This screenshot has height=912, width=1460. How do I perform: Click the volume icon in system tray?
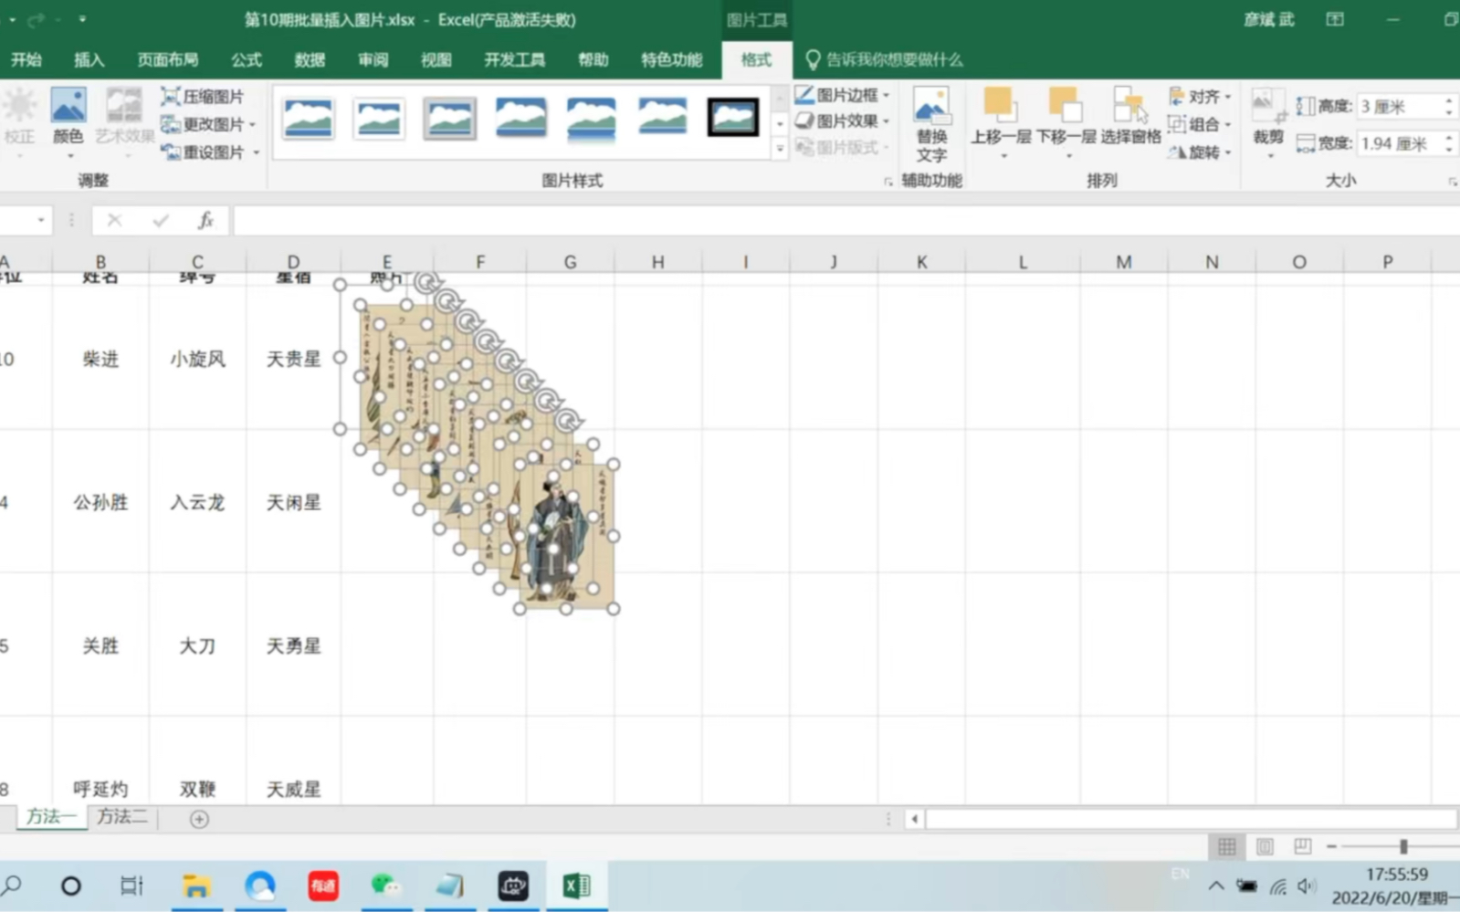coord(1307,886)
